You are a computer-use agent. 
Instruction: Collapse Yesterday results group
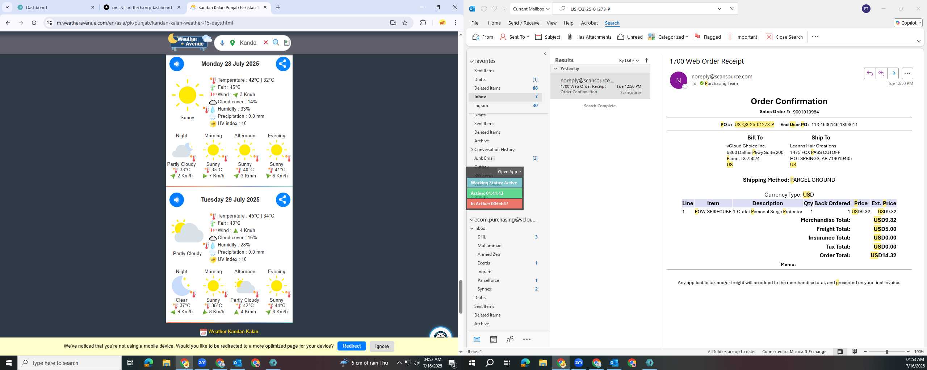coord(555,69)
